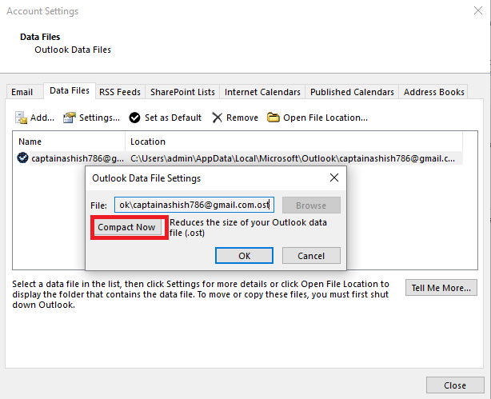This screenshot has height=399, width=491.
Task: Click the Set as Default checkmark icon
Action: 134,118
